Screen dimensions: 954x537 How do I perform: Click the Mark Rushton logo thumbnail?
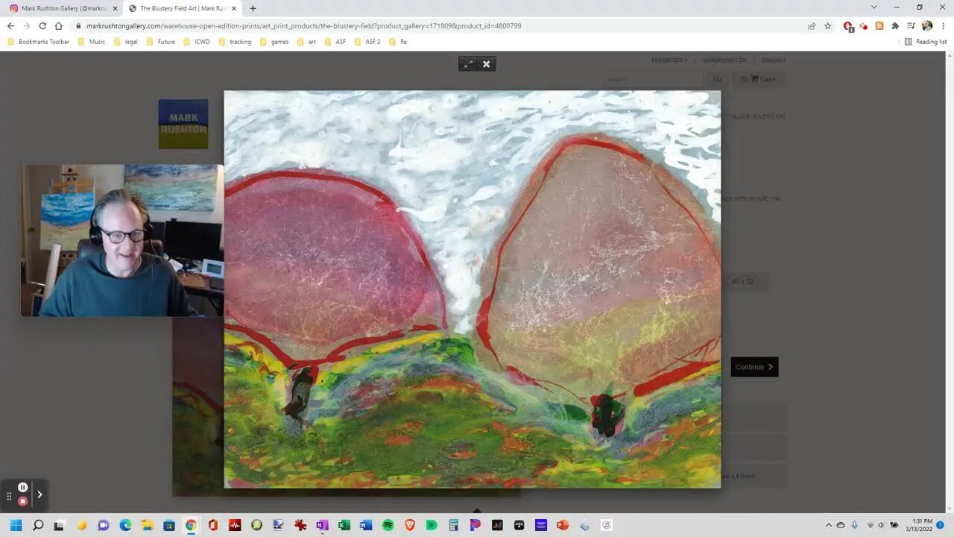(183, 125)
